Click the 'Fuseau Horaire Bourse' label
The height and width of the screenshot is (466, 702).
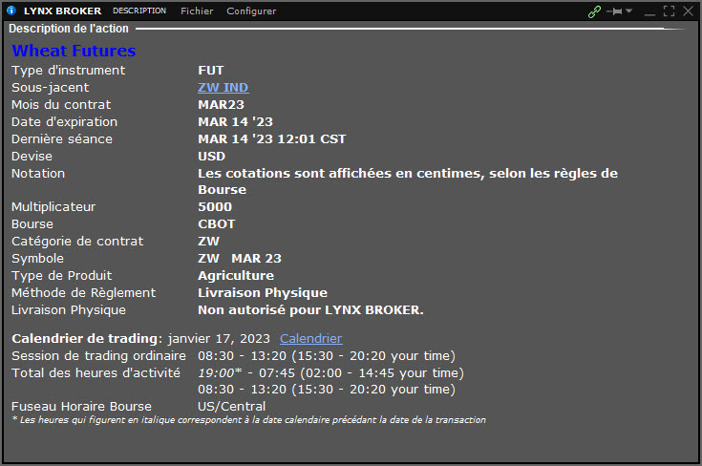click(81, 407)
